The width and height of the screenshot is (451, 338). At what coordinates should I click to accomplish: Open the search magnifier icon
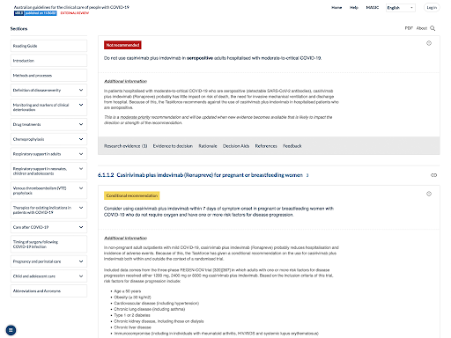pyautogui.click(x=433, y=28)
